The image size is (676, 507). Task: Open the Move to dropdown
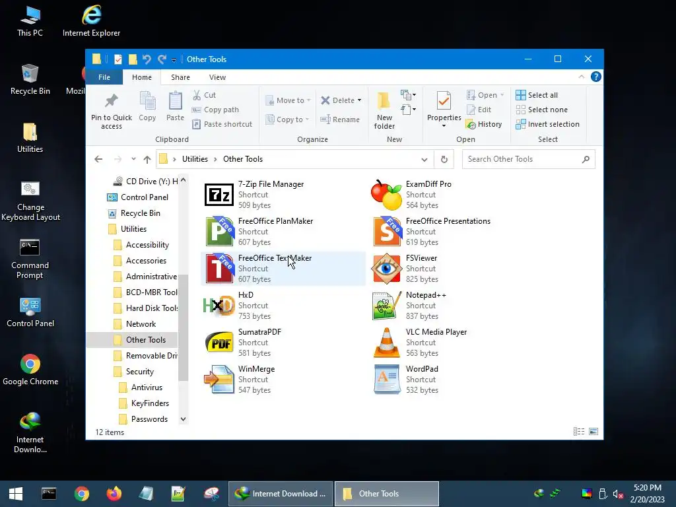[288, 100]
